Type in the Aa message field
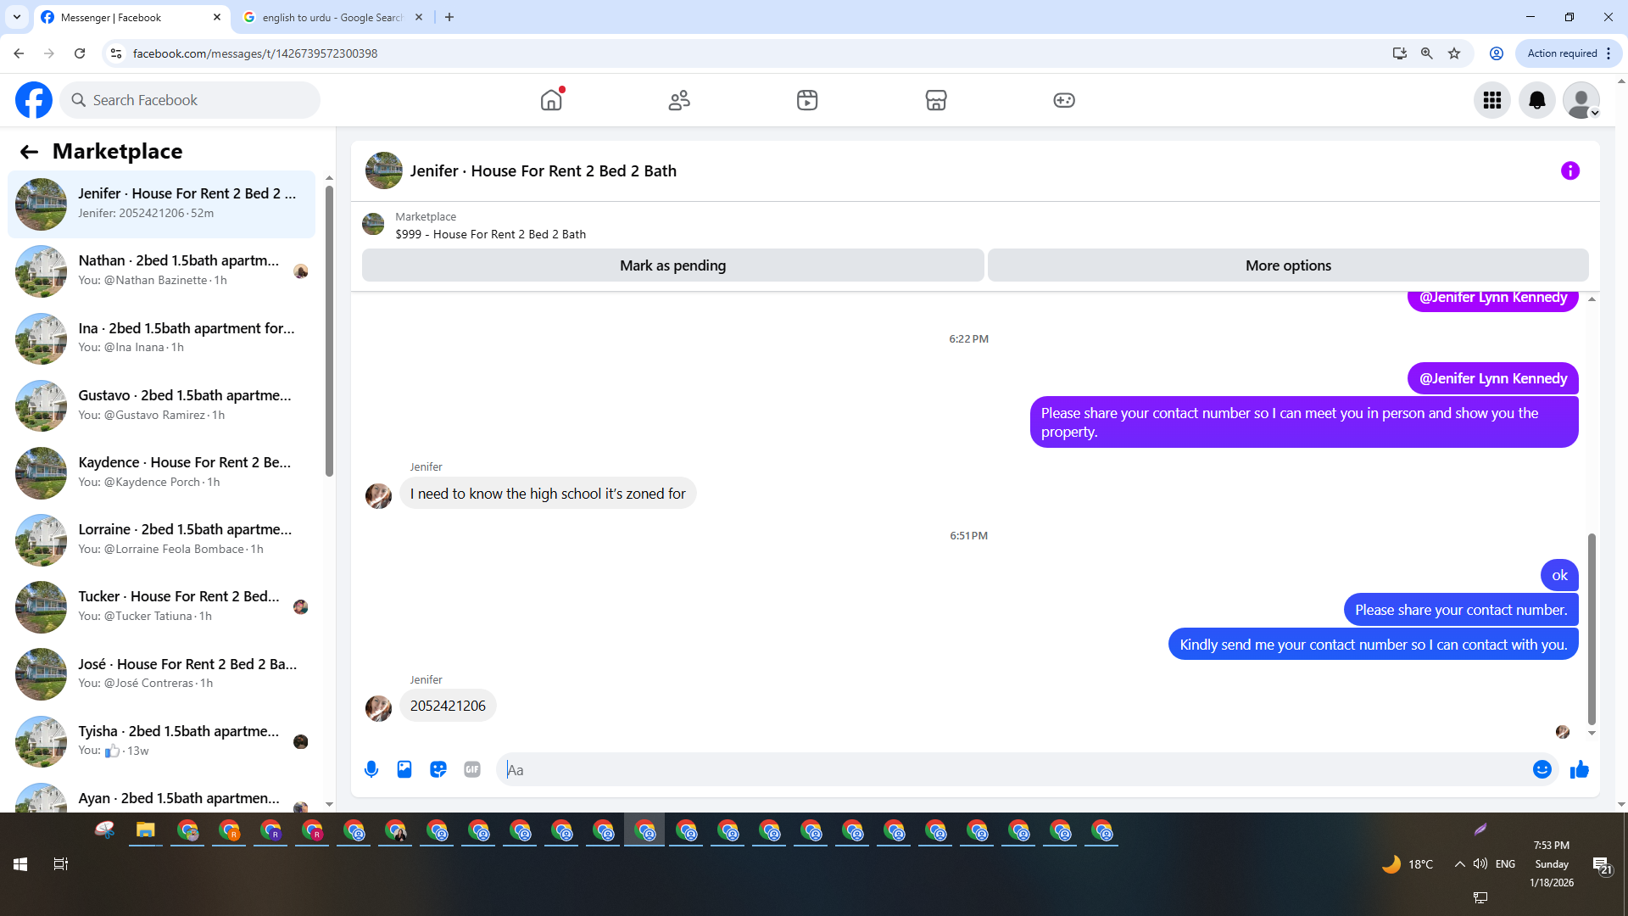 [x=1017, y=770]
